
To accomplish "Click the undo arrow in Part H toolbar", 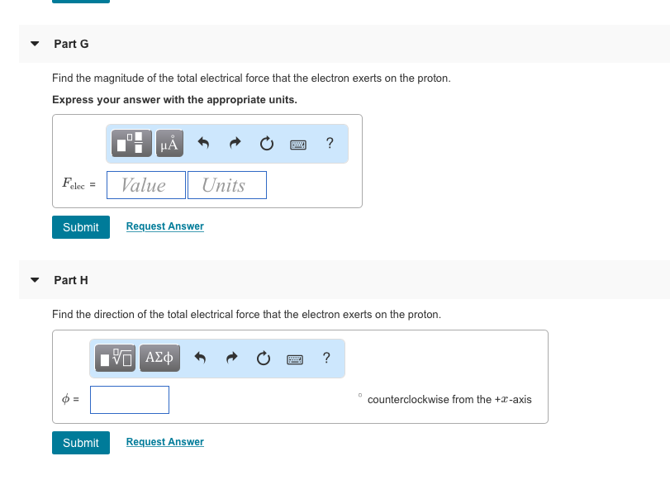I will 199,358.
